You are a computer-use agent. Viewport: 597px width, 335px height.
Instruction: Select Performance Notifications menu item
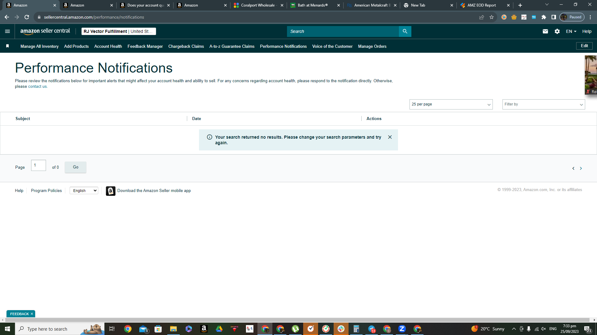tap(283, 46)
